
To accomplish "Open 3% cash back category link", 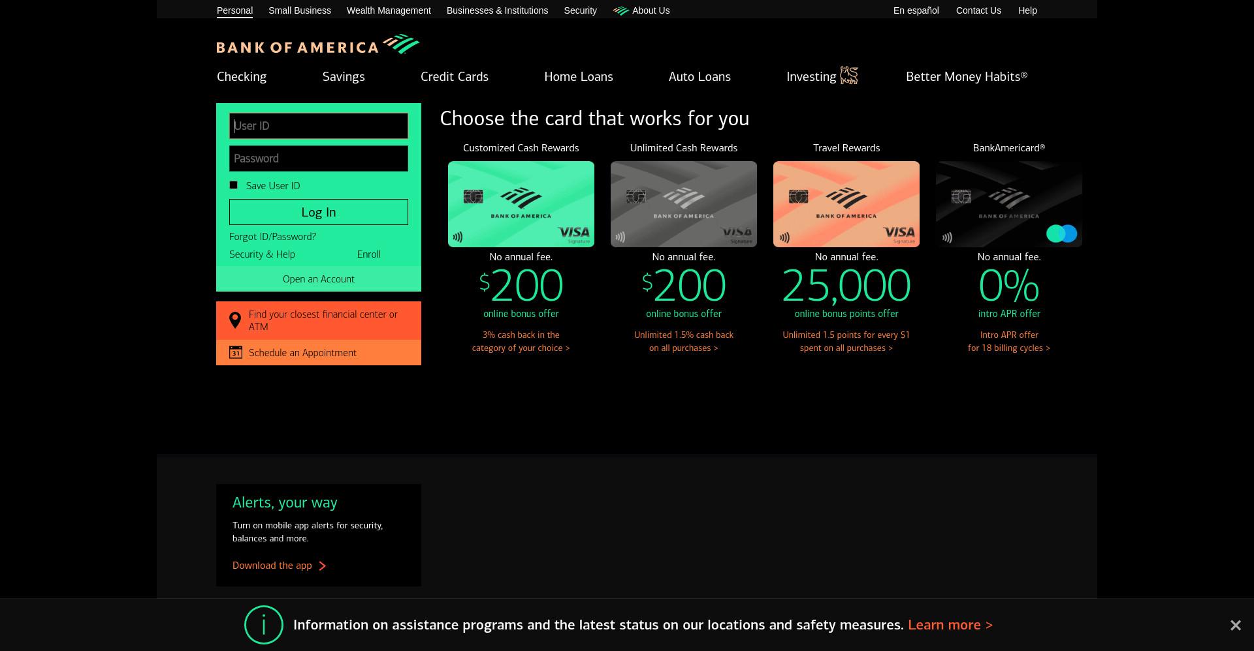I will [521, 342].
